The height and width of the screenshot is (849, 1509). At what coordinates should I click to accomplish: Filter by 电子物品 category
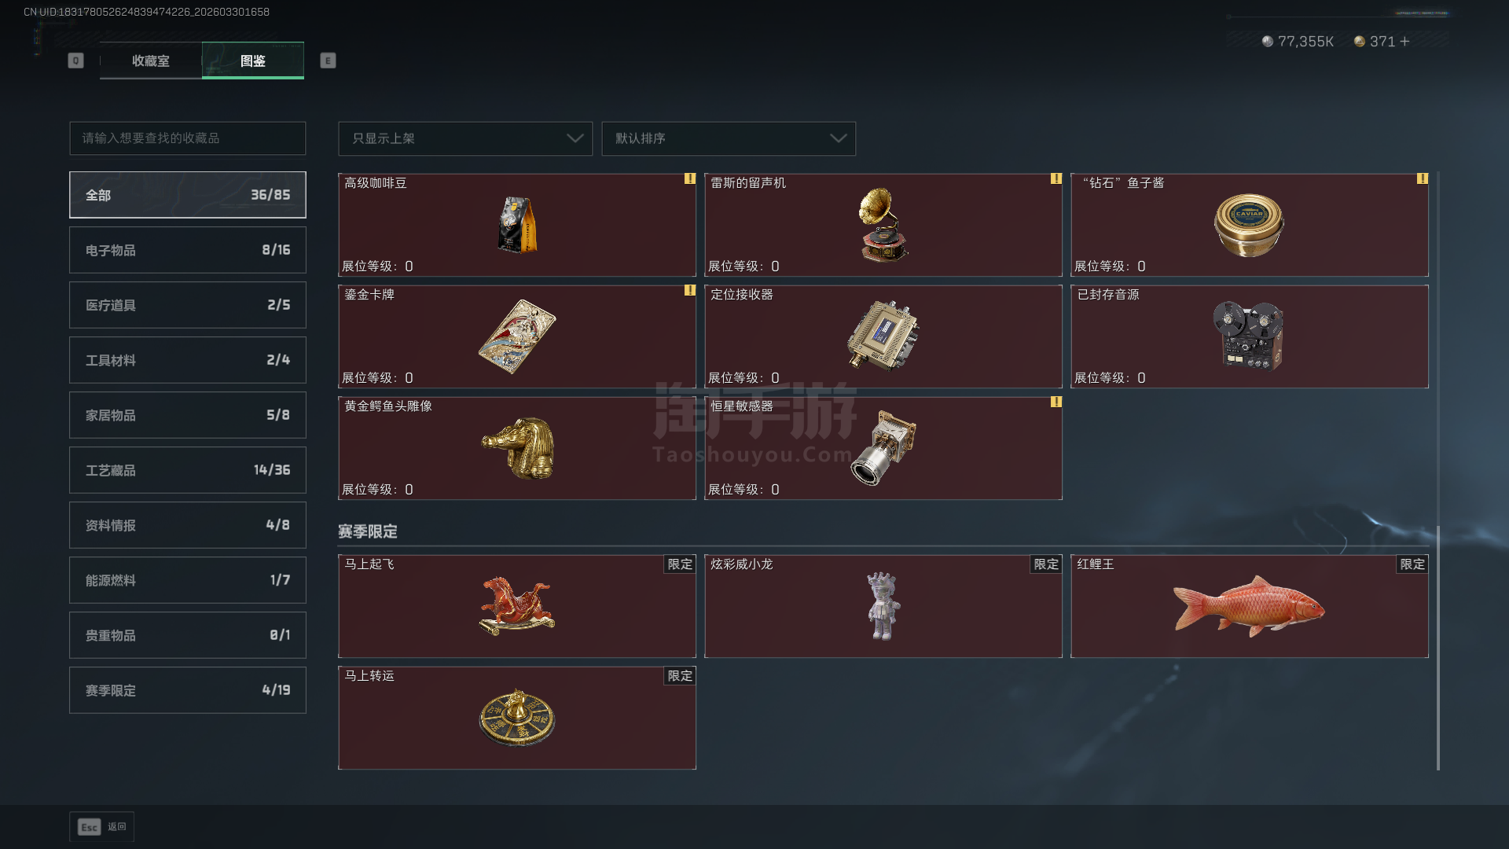pyautogui.click(x=188, y=250)
